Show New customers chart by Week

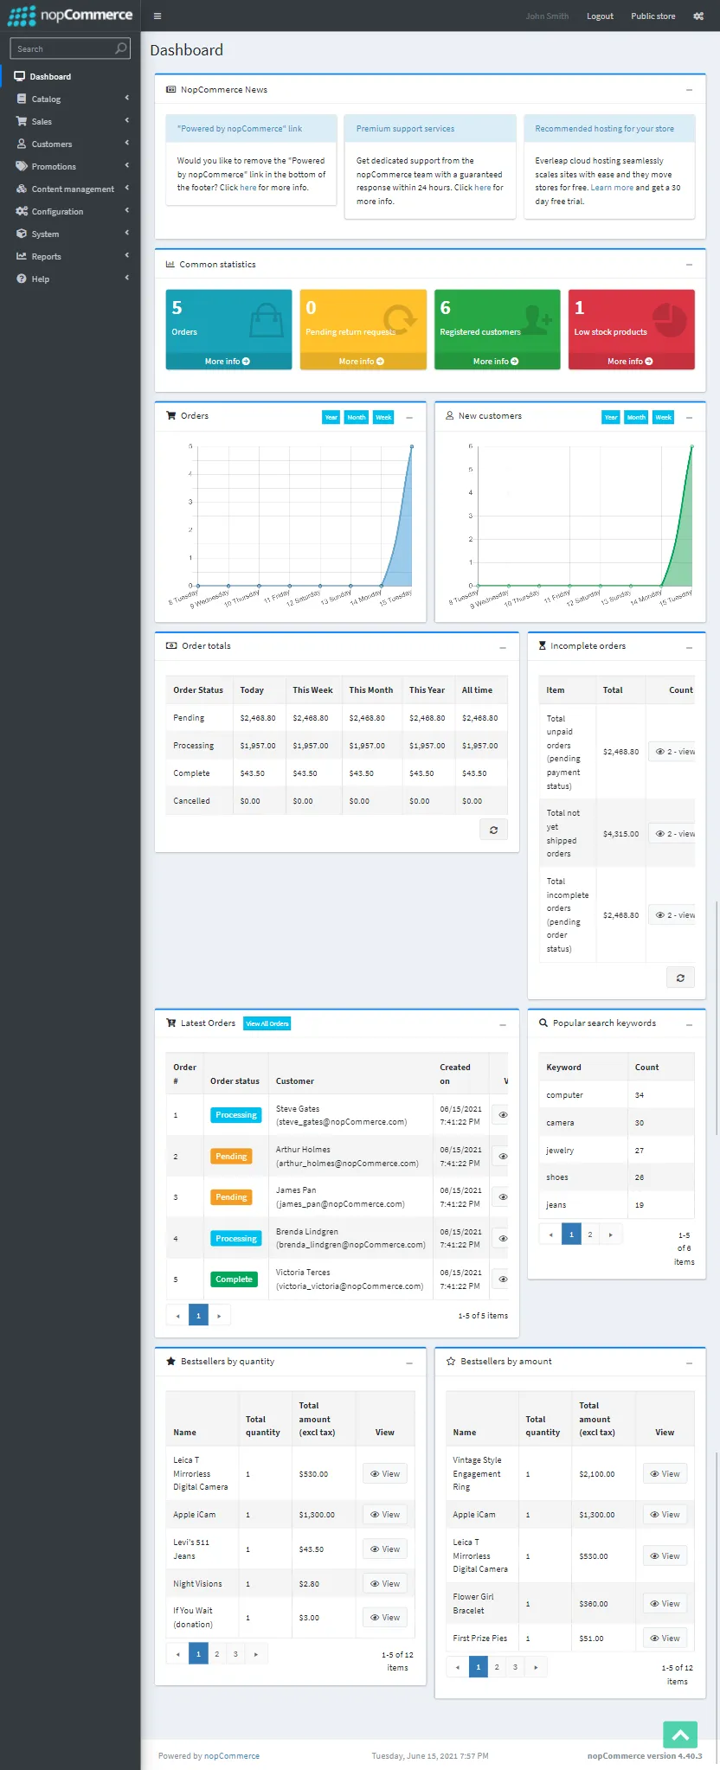click(x=663, y=417)
